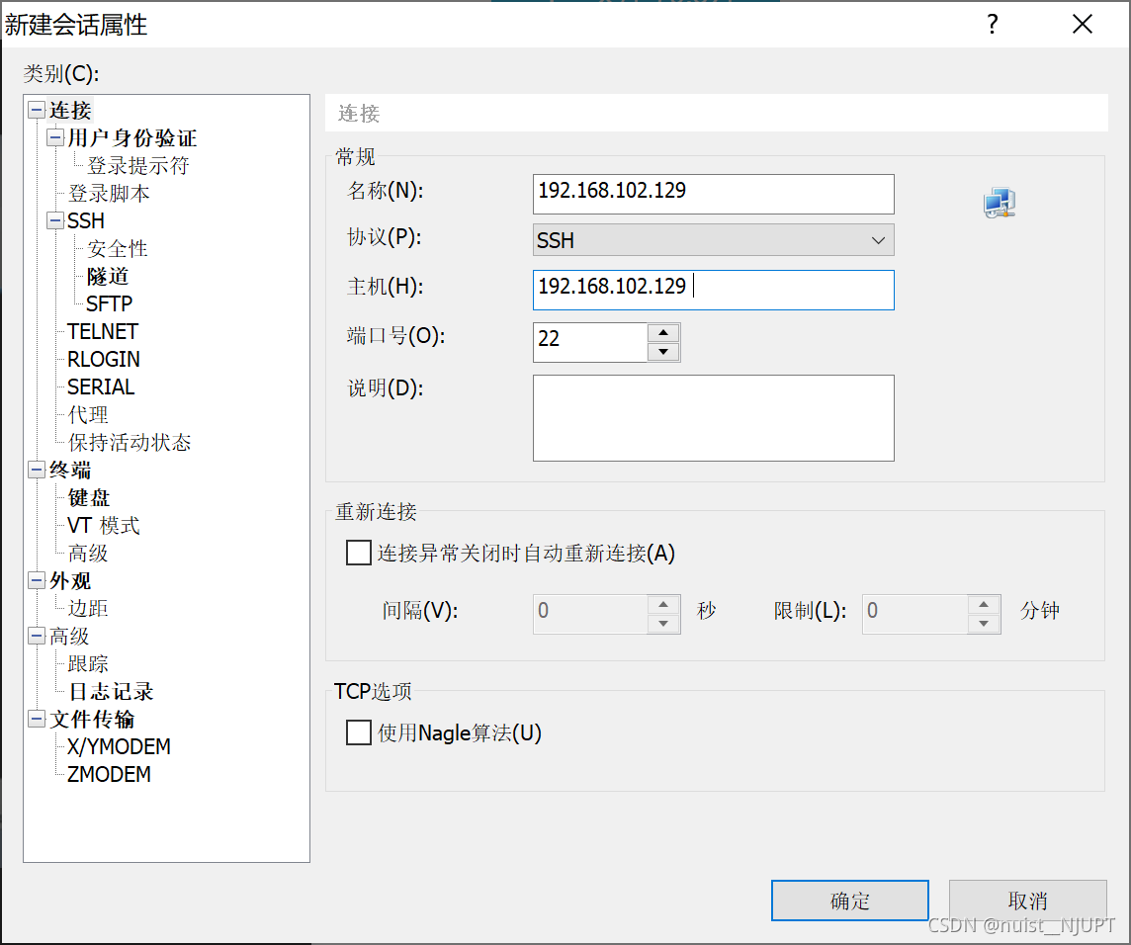Click the 取消 button
This screenshot has width=1131, height=945.
pyautogui.click(x=1027, y=901)
